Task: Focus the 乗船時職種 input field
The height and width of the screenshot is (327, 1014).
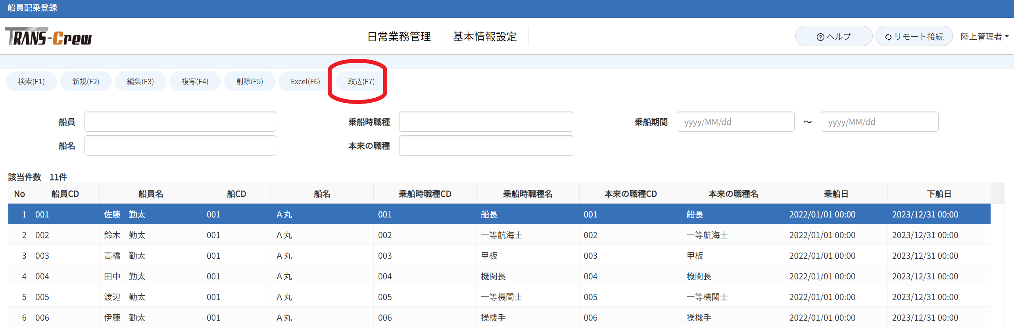Action: (x=486, y=122)
